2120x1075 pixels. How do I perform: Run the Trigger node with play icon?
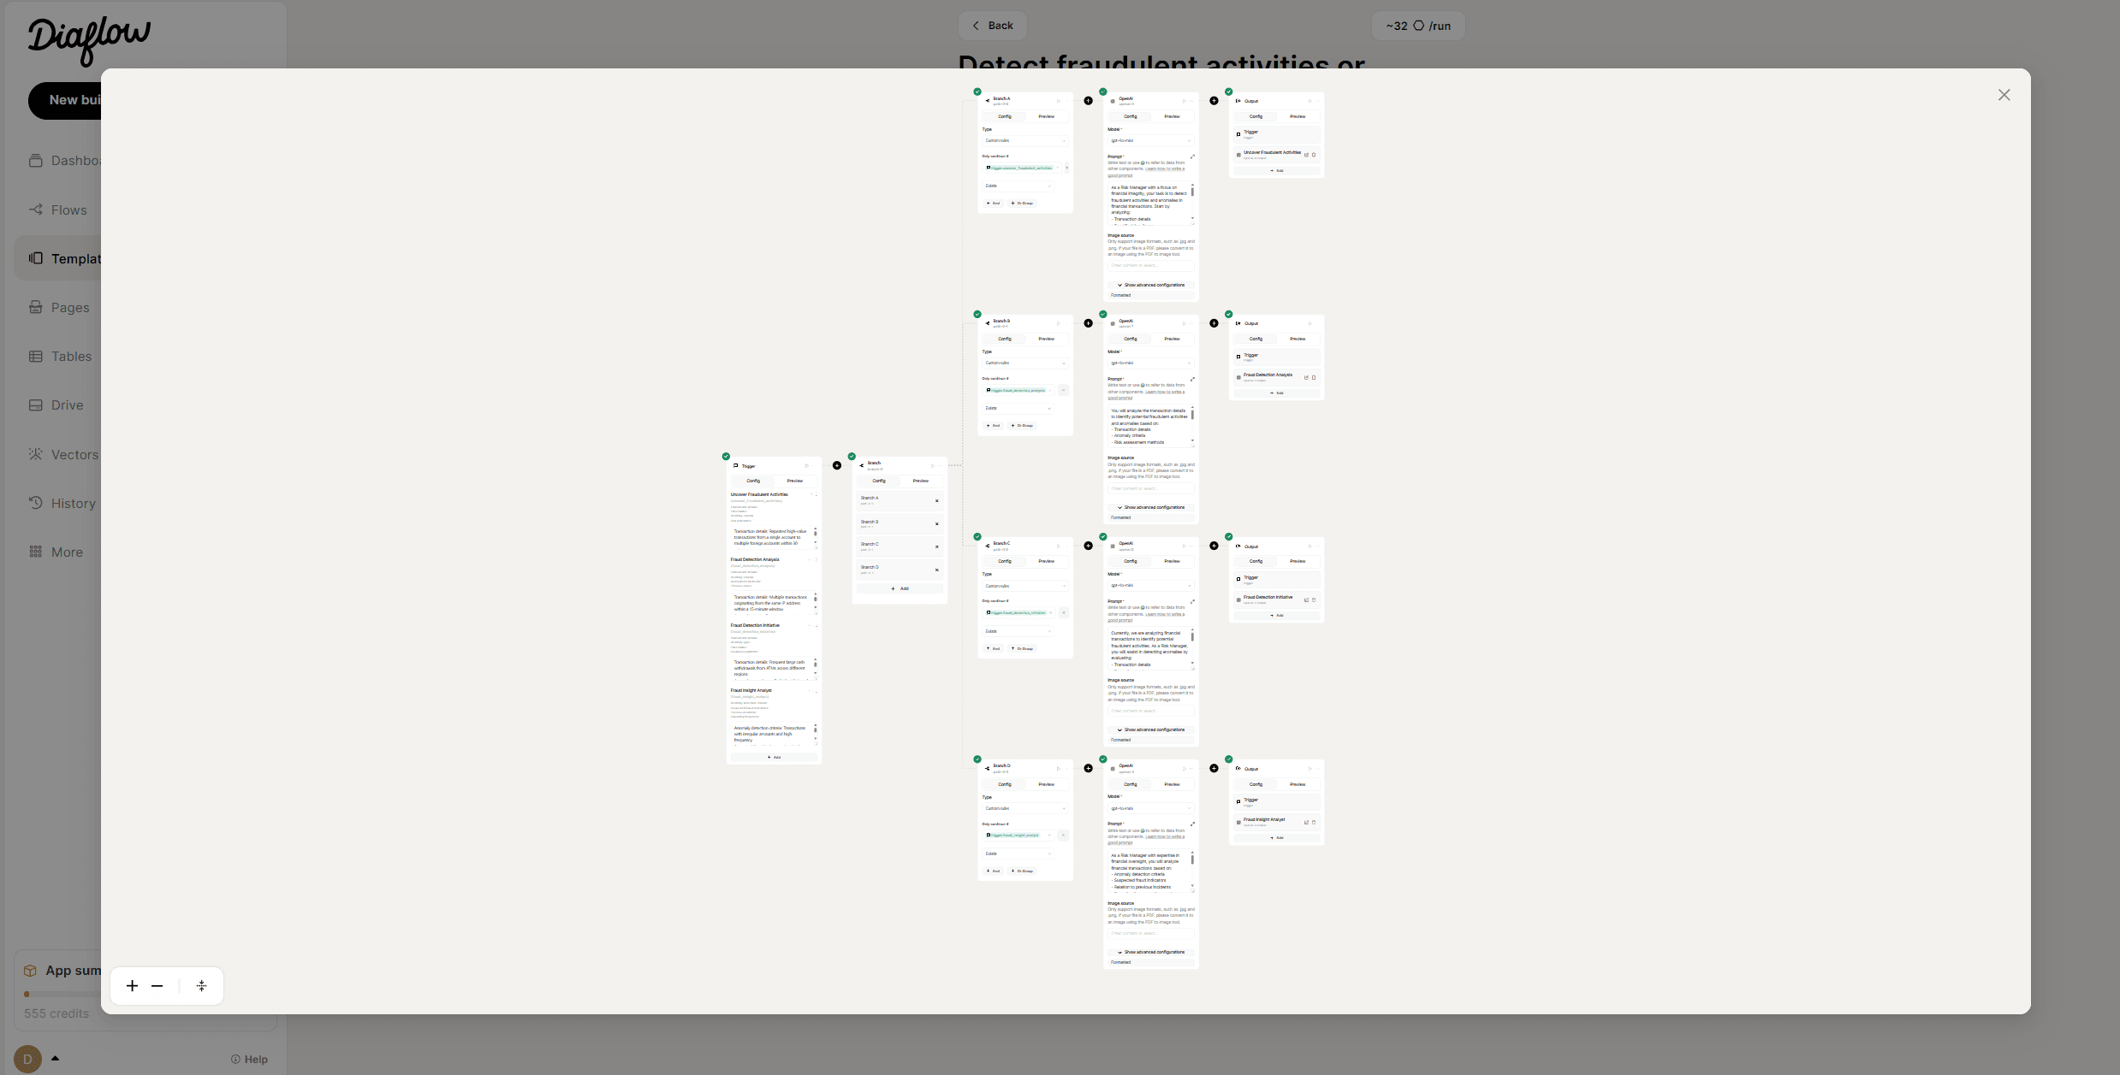coord(806,466)
